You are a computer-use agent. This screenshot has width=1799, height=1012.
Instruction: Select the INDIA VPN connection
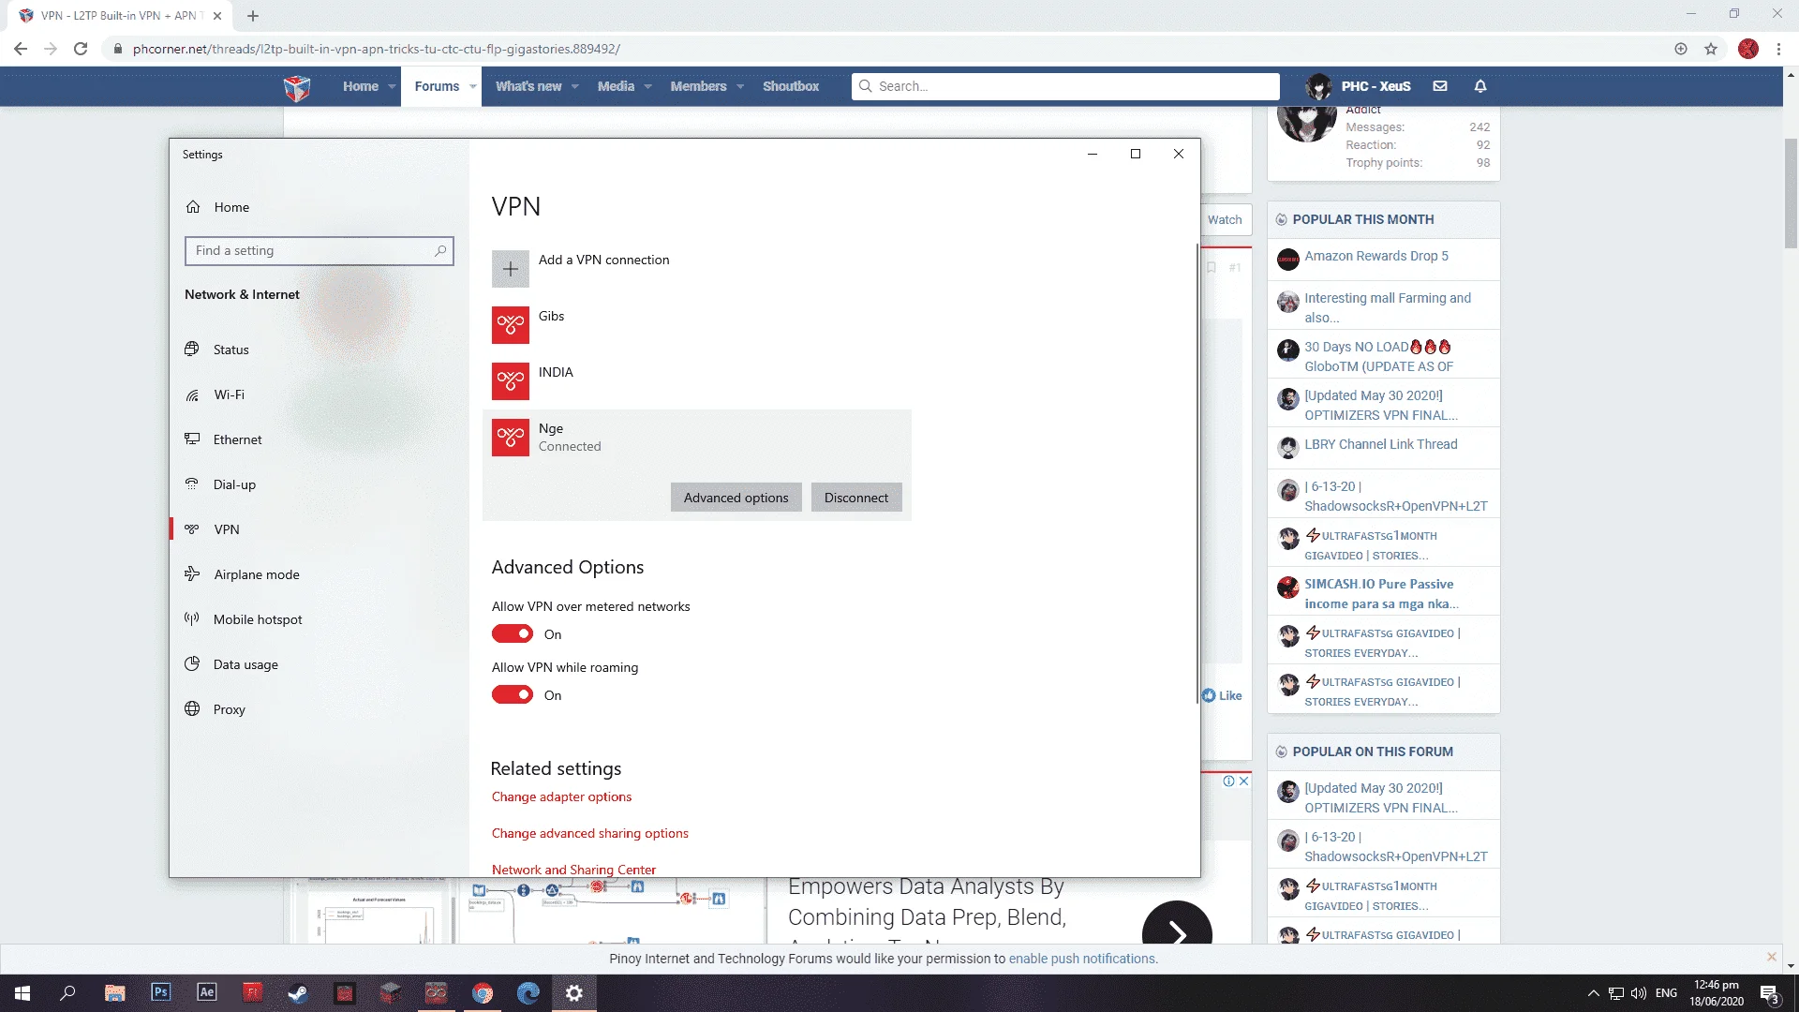point(697,381)
